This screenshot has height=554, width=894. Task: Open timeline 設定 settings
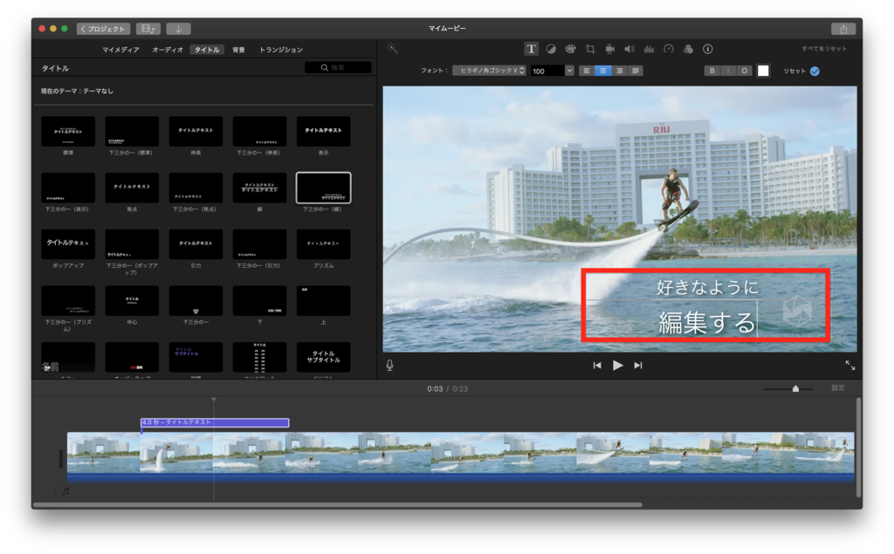point(837,388)
